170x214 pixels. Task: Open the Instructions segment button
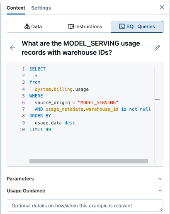click(85, 27)
